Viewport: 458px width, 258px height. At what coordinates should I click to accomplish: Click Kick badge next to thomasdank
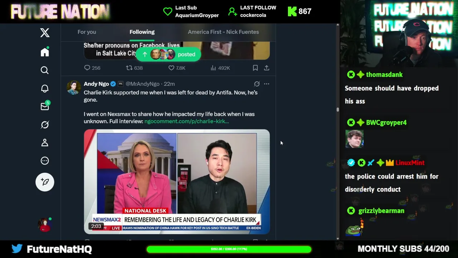351,75
